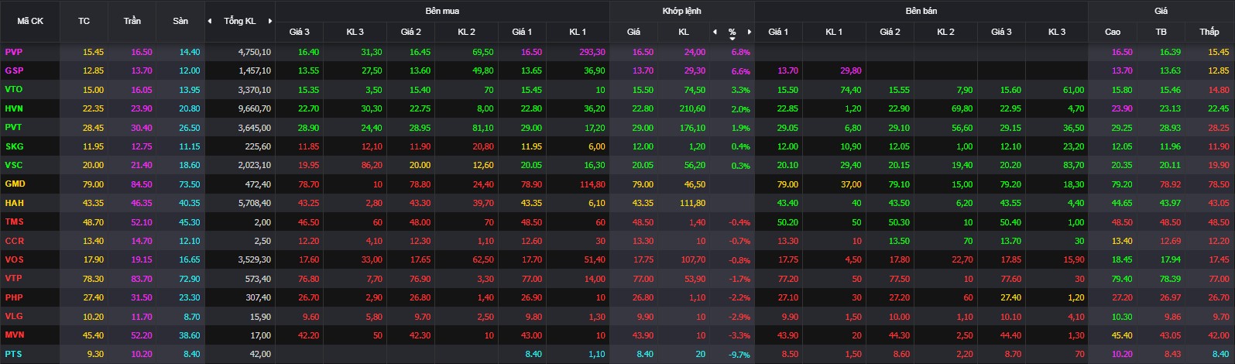
Task: Open stock ticker VTO
Action: coord(14,90)
